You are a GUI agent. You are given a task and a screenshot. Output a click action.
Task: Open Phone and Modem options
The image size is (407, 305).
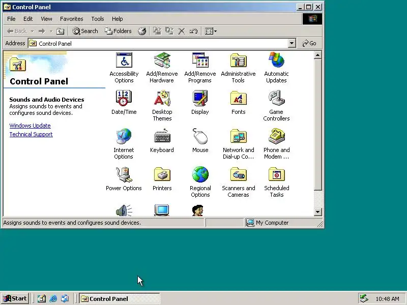point(276,144)
